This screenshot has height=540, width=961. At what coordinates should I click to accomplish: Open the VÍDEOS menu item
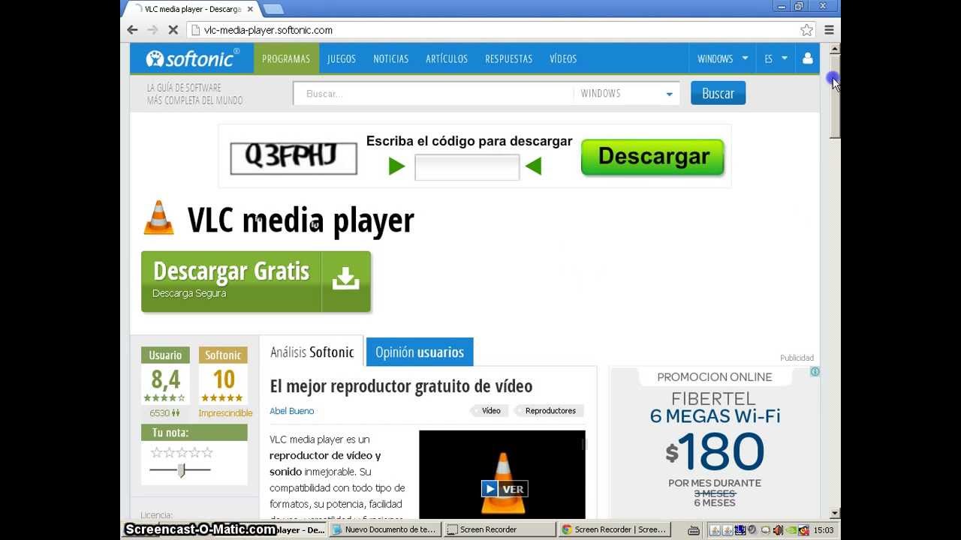pos(563,58)
